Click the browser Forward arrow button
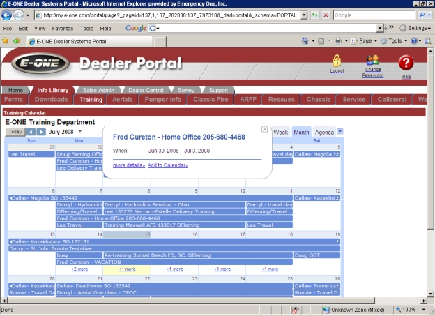 (18, 15)
